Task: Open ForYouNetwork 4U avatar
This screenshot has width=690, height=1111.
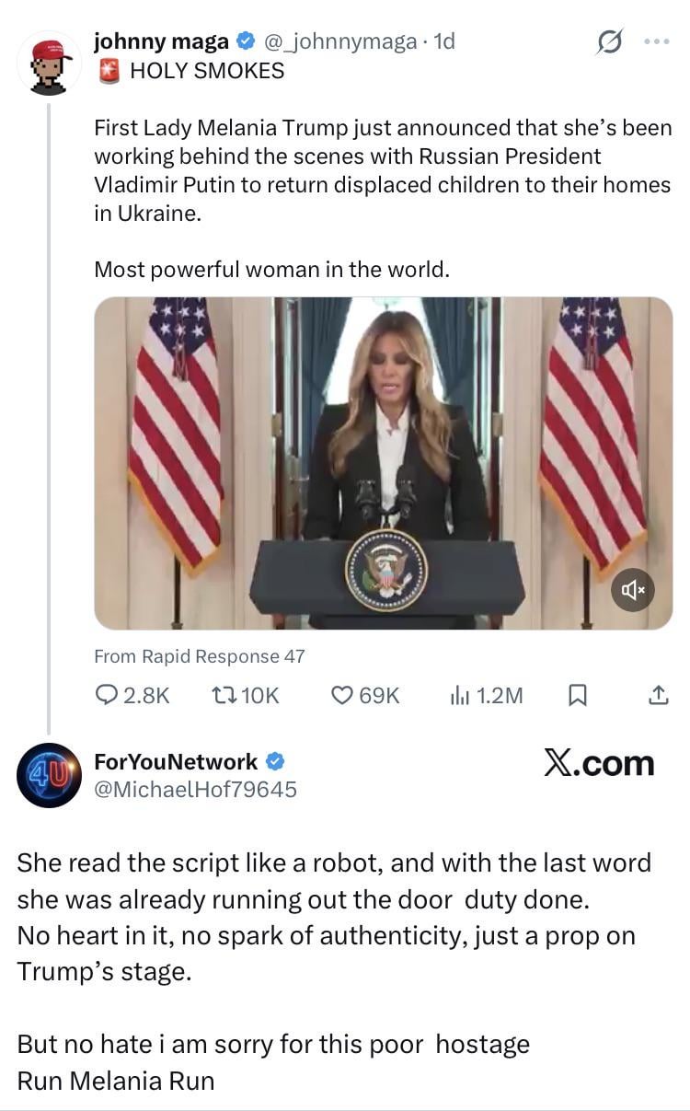Action: coord(50,775)
